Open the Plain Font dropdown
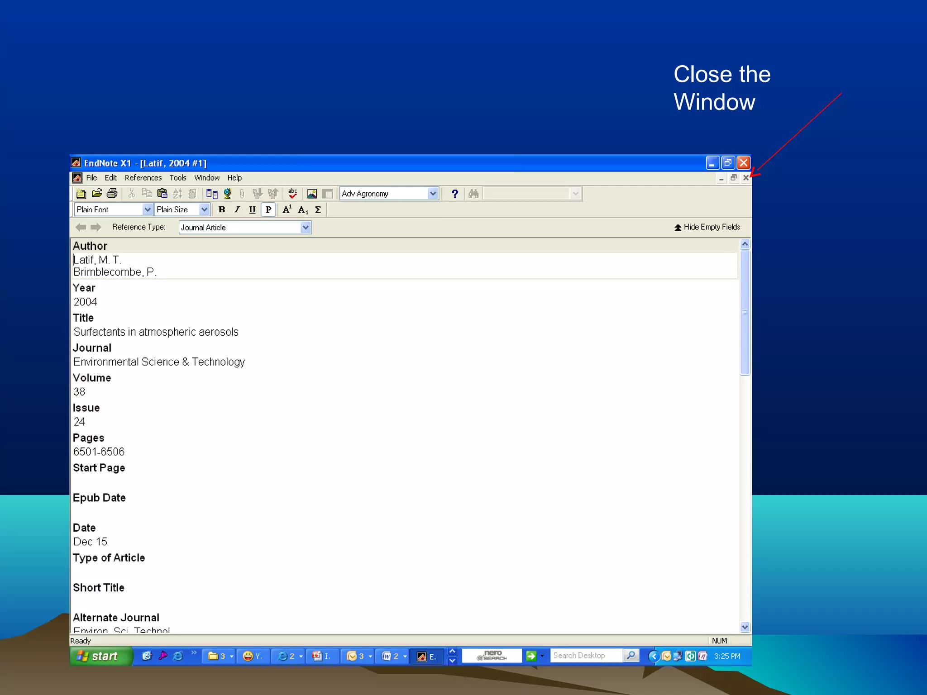This screenshot has height=695, width=927. 147,209
